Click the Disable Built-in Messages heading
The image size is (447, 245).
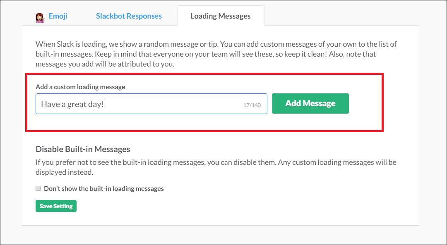tap(83, 149)
